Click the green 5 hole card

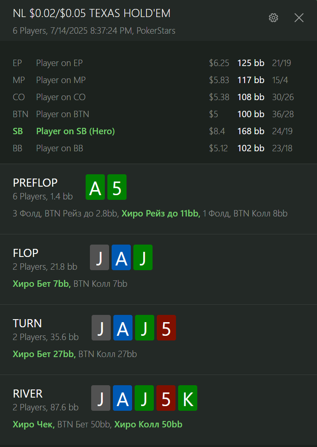(117, 187)
